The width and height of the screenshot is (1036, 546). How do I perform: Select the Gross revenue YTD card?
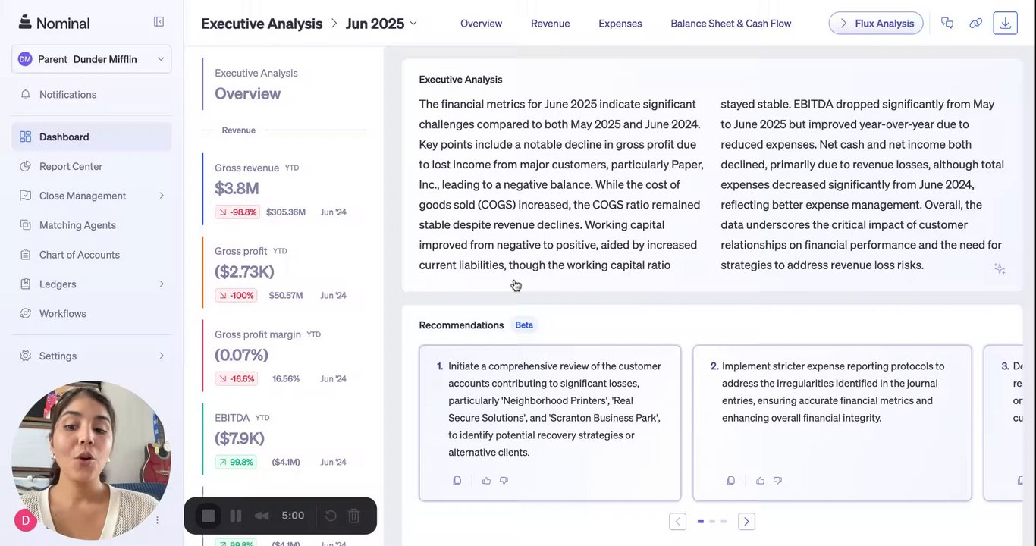click(x=282, y=189)
